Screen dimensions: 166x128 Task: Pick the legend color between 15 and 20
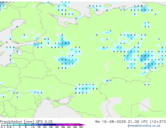(41, 125)
